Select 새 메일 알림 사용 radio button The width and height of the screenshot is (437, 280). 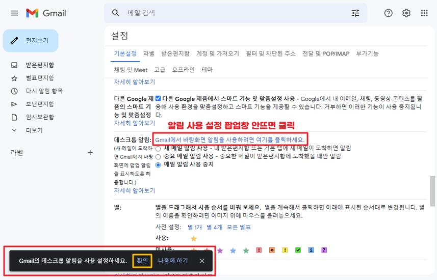158,148
